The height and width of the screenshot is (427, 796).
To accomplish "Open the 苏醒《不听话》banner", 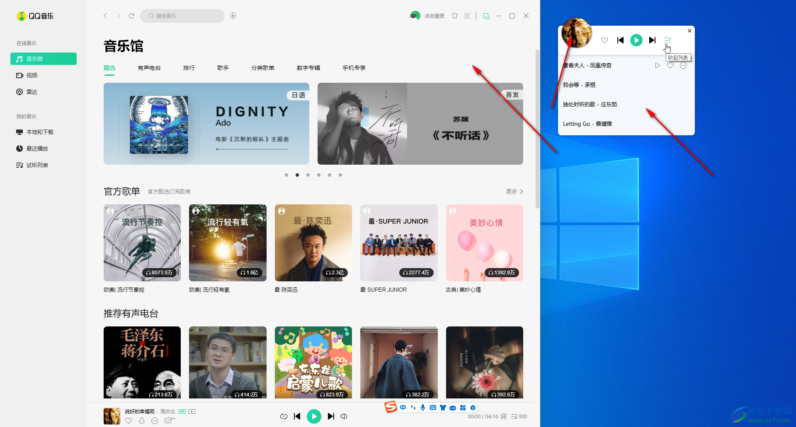I will click(420, 124).
